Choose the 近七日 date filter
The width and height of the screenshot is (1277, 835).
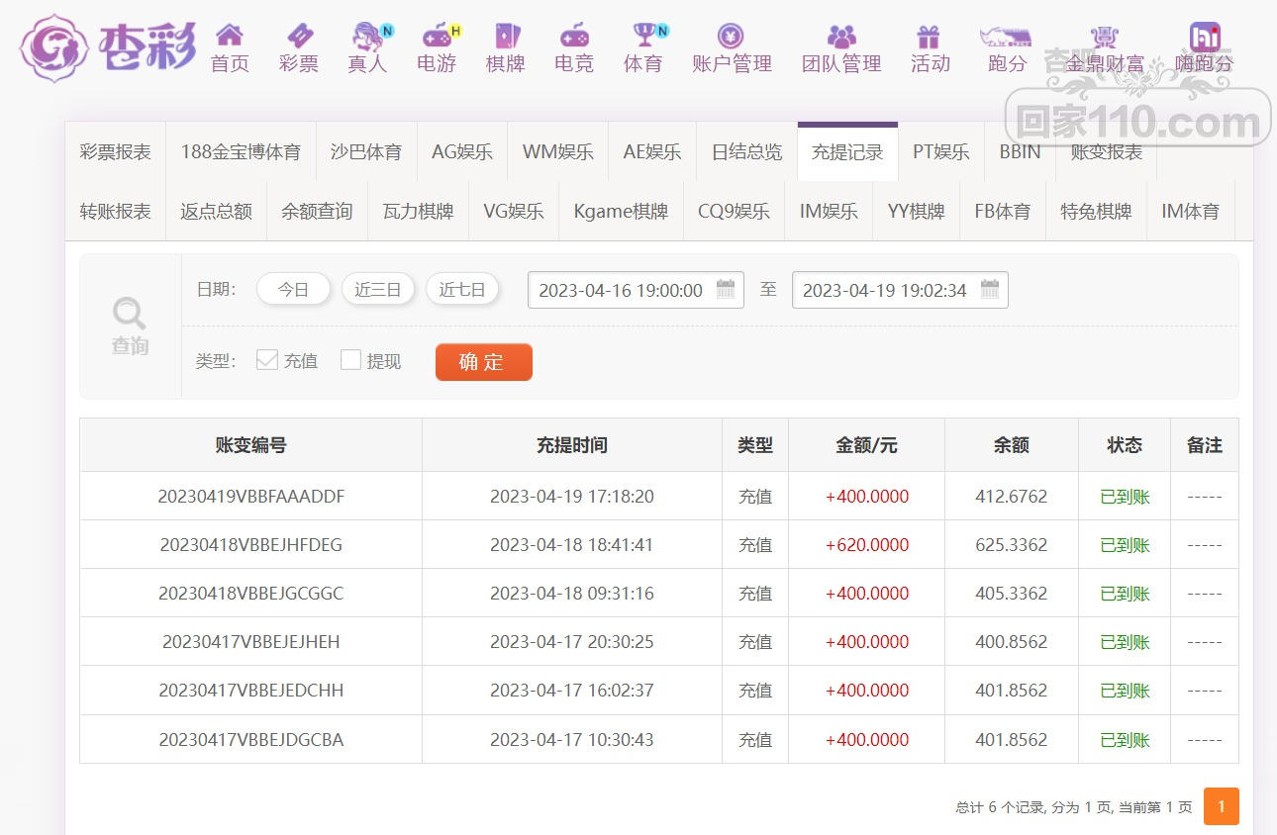(462, 290)
